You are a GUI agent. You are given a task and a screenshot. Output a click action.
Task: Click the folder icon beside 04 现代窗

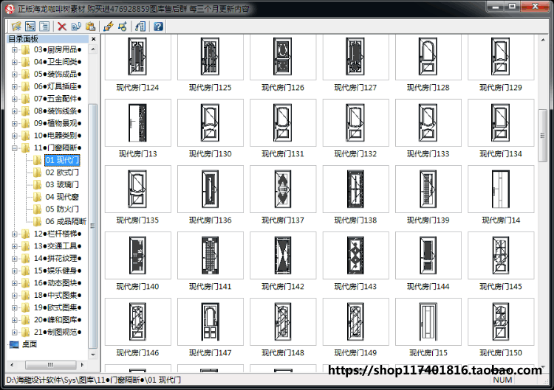[37, 197]
